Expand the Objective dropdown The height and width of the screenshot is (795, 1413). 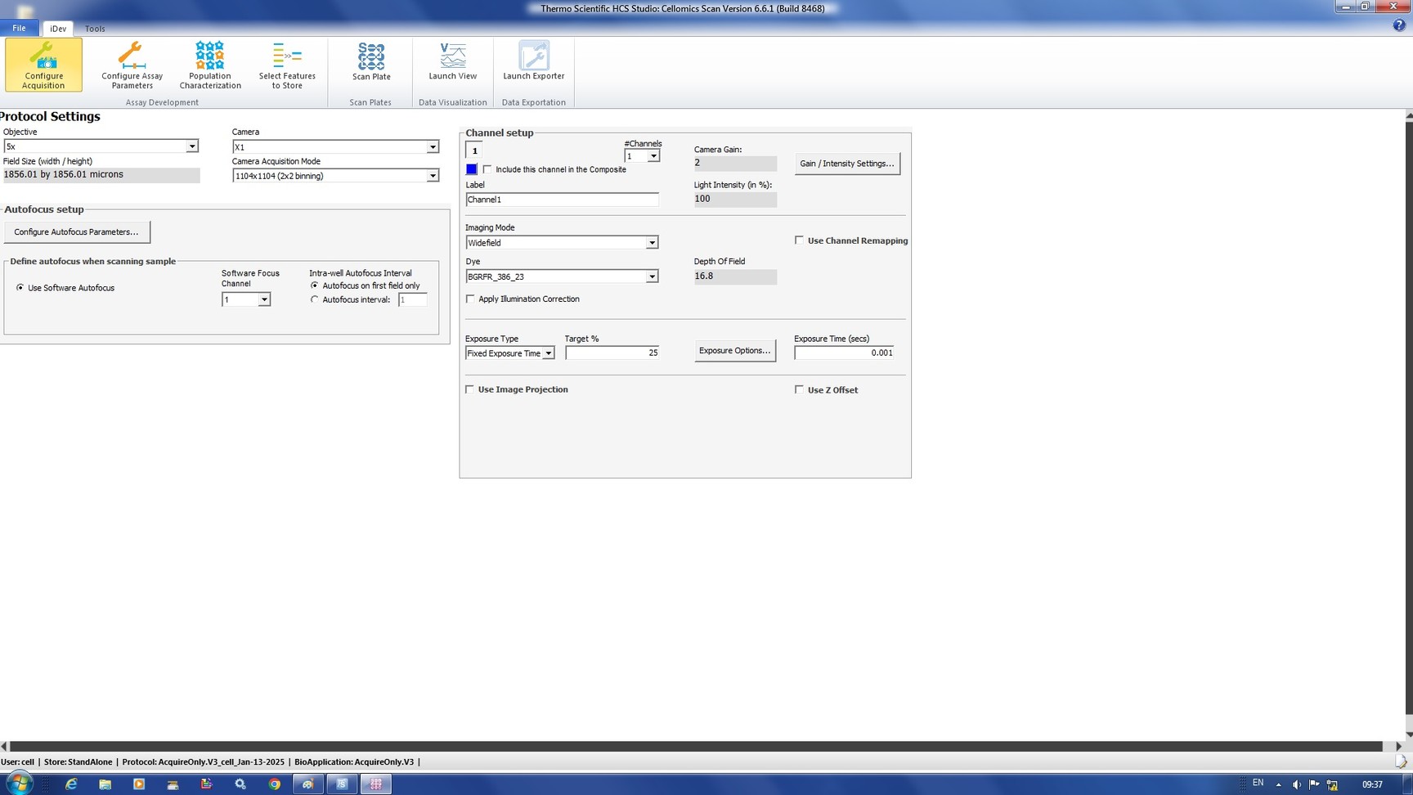pos(191,146)
